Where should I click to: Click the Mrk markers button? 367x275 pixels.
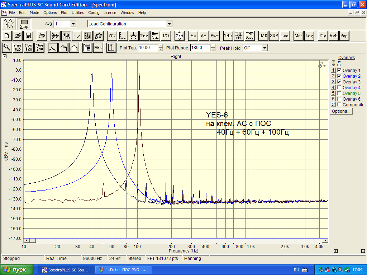point(98,48)
